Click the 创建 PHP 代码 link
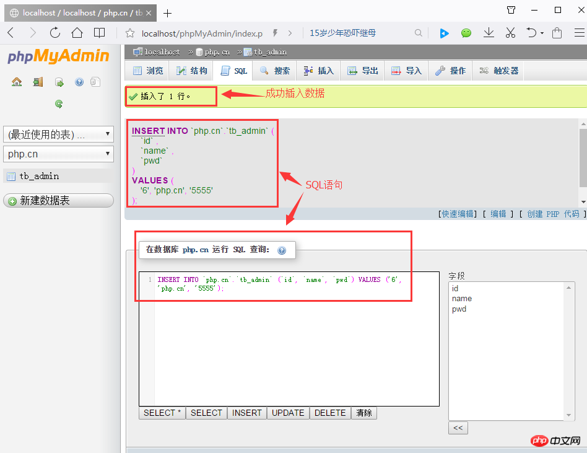The height and width of the screenshot is (453, 587). (x=553, y=214)
